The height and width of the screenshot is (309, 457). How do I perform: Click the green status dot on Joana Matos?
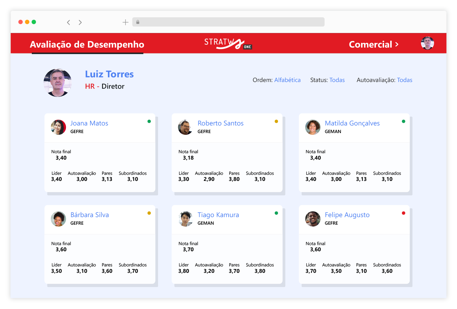[x=149, y=121]
